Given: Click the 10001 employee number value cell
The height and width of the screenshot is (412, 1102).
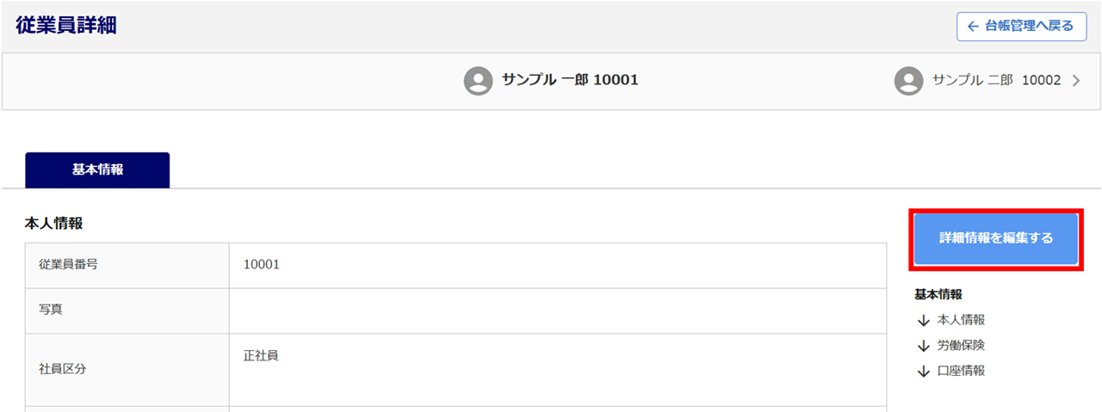Looking at the screenshot, I should (x=558, y=265).
